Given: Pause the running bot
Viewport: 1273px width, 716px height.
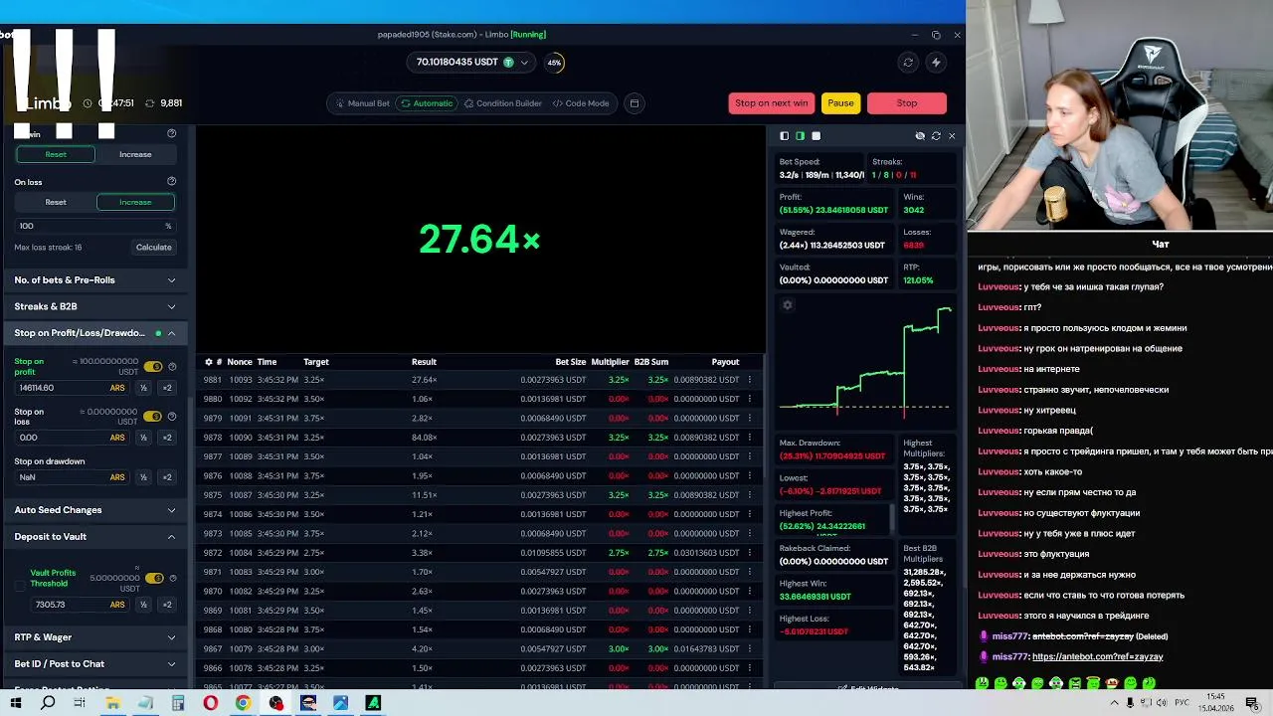Looking at the screenshot, I should coord(840,103).
